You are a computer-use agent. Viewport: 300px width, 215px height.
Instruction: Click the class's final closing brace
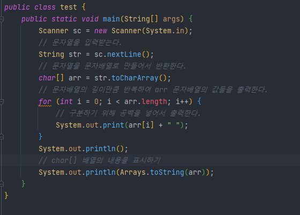pyautogui.click(x=6, y=196)
